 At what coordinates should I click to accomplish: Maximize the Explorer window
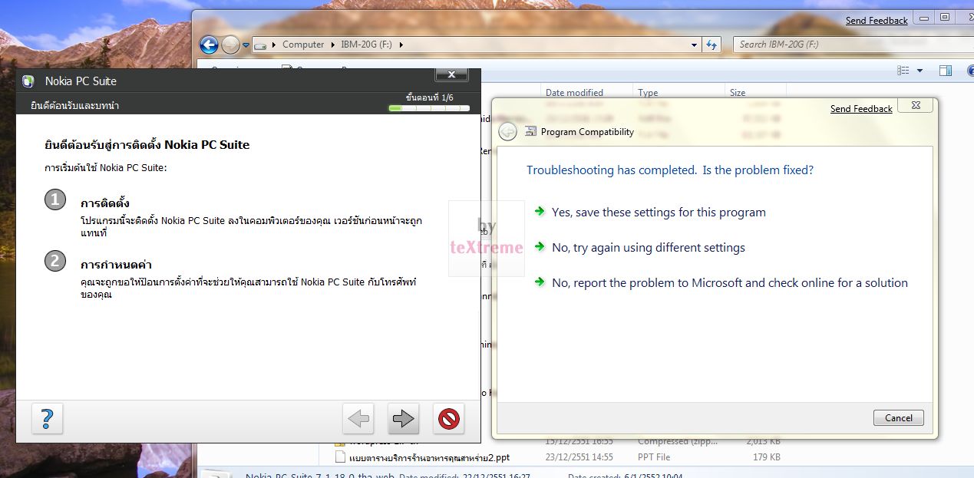click(944, 18)
